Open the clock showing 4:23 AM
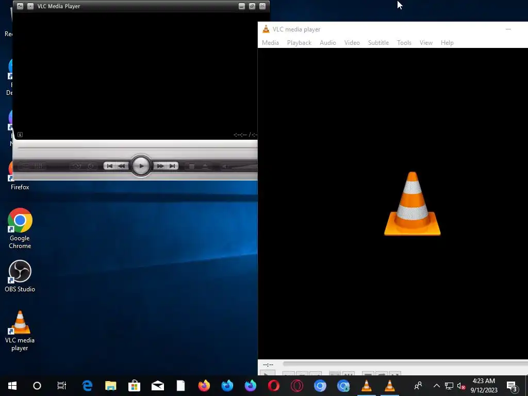The width and height of the screenshot is (528, 396). [x=484, y=386]
